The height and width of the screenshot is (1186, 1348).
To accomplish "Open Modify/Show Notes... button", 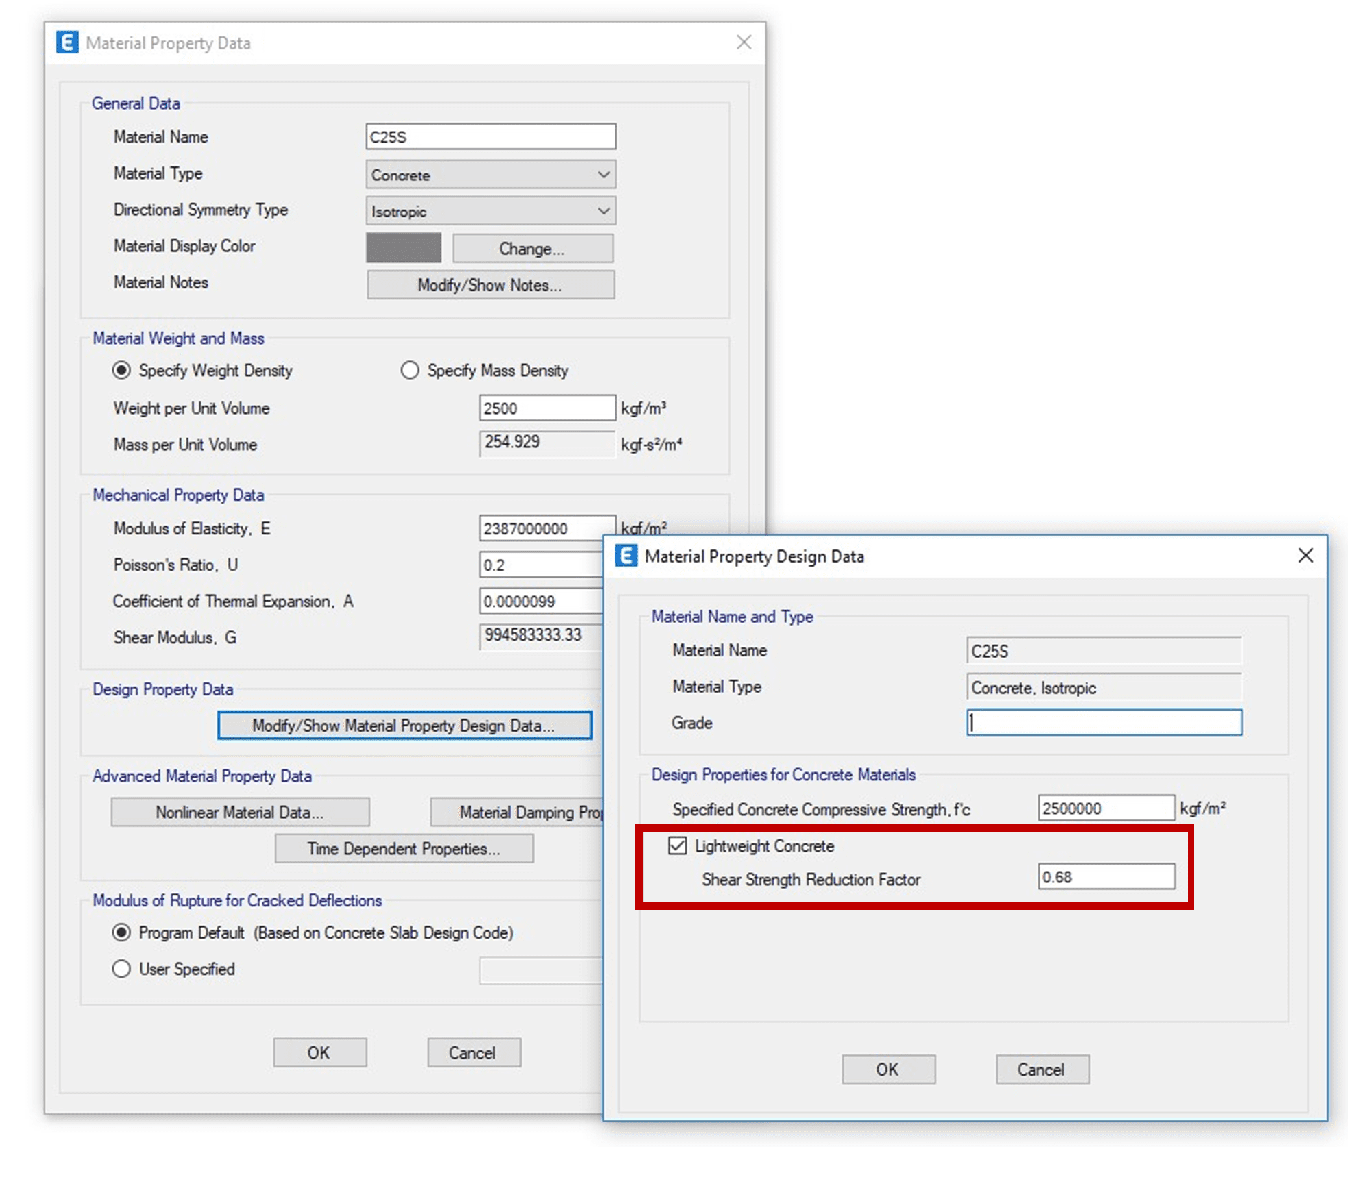I will coord(491,285).
